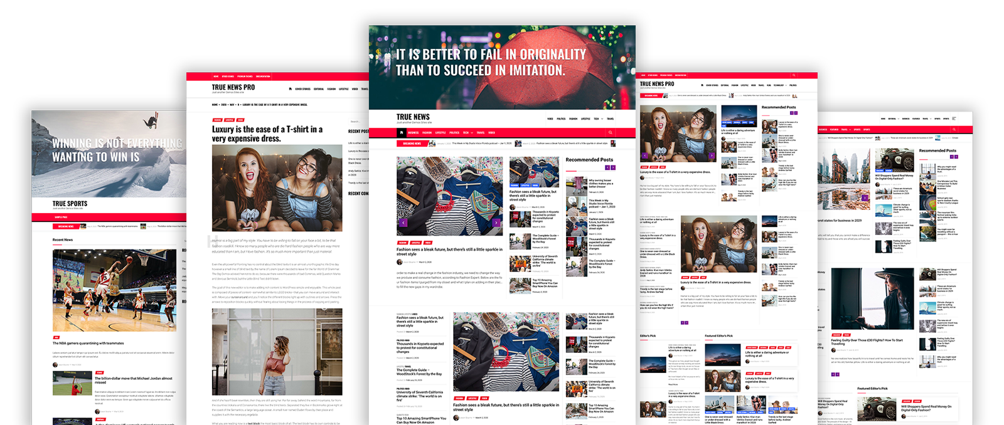Select Lifestyle in True News red navbar

[x=441, y=133]
